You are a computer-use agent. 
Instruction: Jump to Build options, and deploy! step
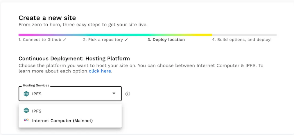242,40
